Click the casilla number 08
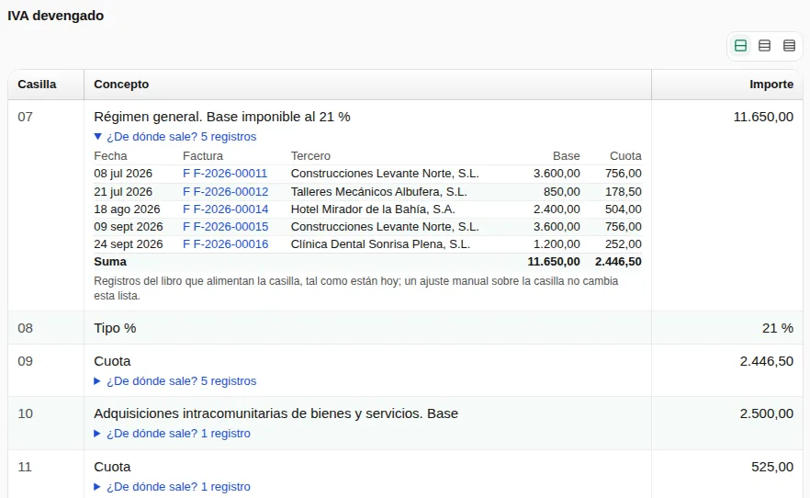Viewport: 810px width, 498px height. [x=26, y=328]
